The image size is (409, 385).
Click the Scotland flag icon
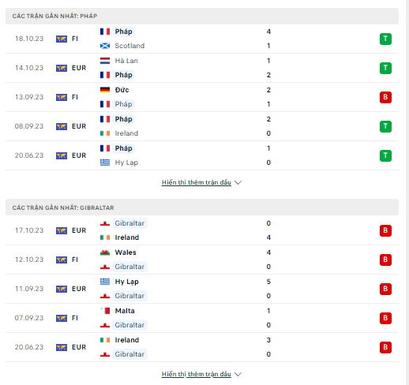click(105, 46)
